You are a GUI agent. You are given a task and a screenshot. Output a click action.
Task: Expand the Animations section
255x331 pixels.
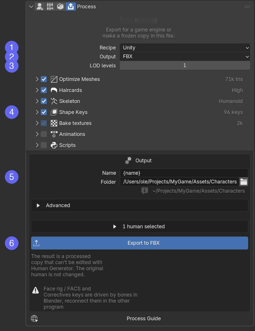[x=37, y=134]
